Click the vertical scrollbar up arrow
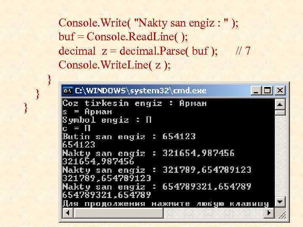The width and height of the screenshot is (303, 227). 280,105
